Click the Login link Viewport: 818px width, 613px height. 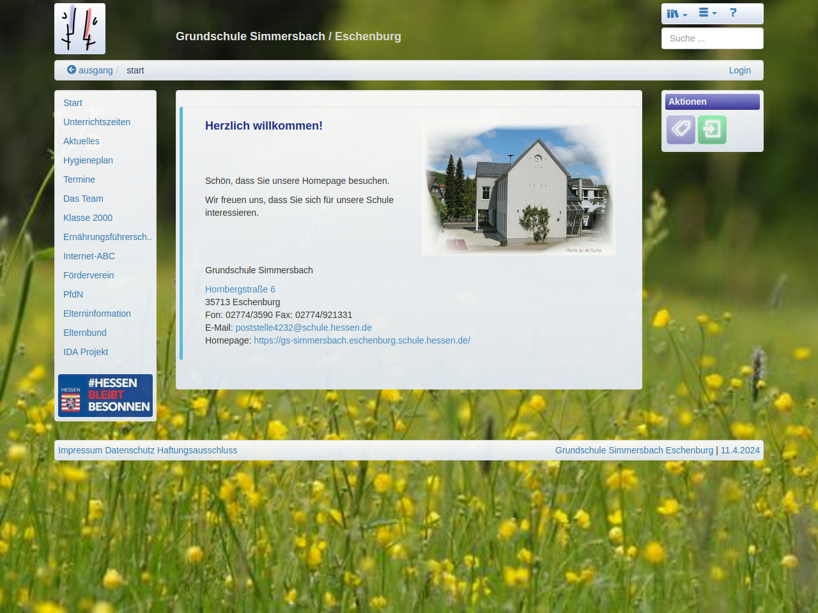[739, 70]
